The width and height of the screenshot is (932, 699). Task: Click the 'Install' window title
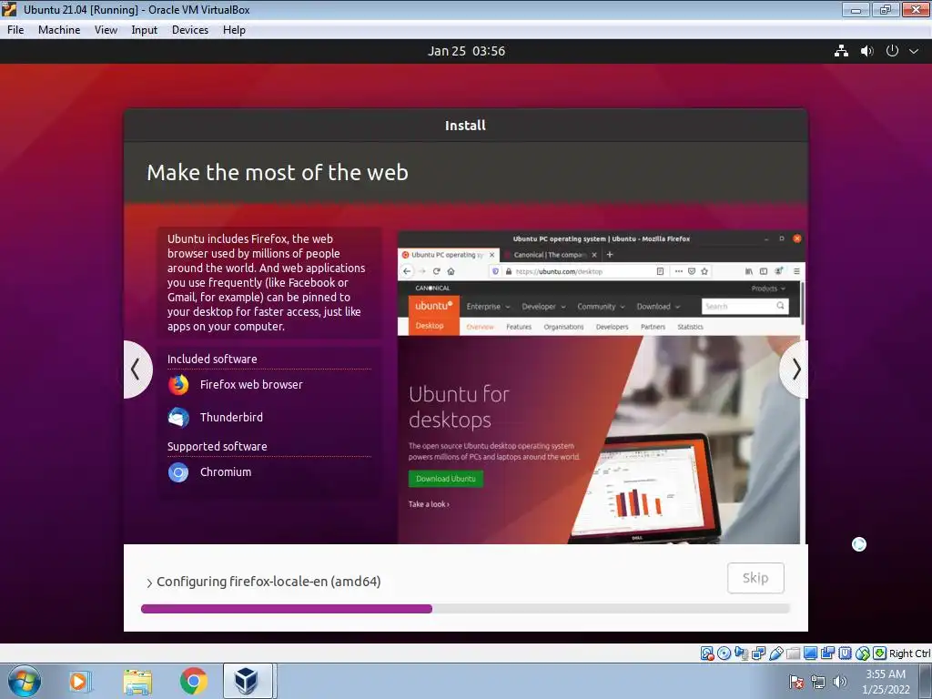click(465, 126)
